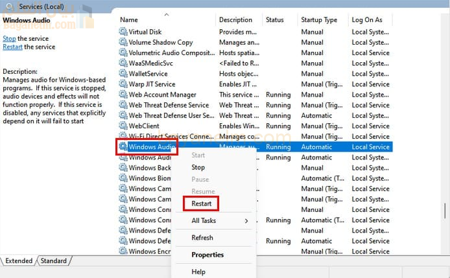
Task: Select Refresh in the context menu
Action: pyautogui.click(x=202, y=238)
